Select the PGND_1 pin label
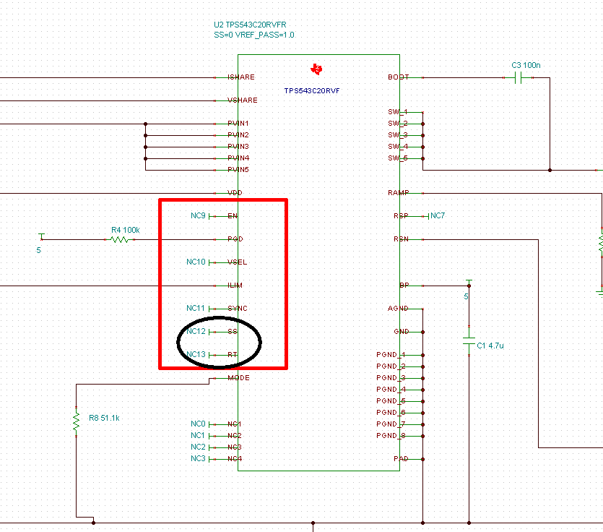Viewport: 603px width, 532px height. (x=391, y=354)
